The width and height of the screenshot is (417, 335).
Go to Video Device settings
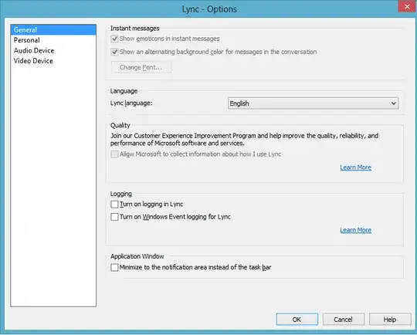[x=53, y=61]
